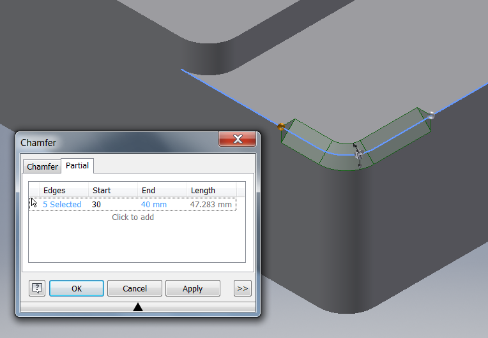Edit the Start value 30

pyautogui.click(x=97, y=205)
